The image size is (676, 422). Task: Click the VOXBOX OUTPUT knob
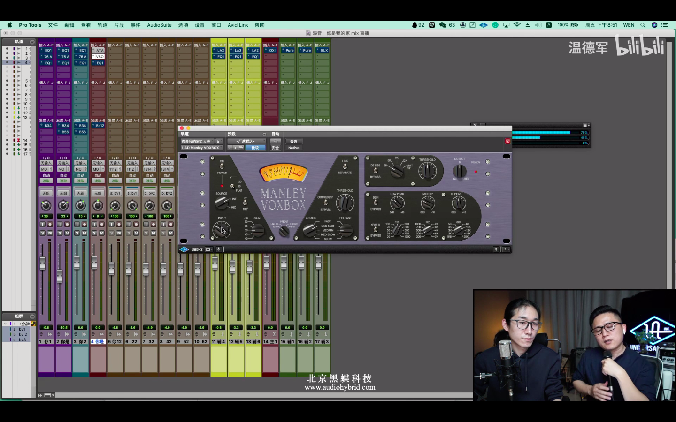pyautogui.click(x=460, y=171)
